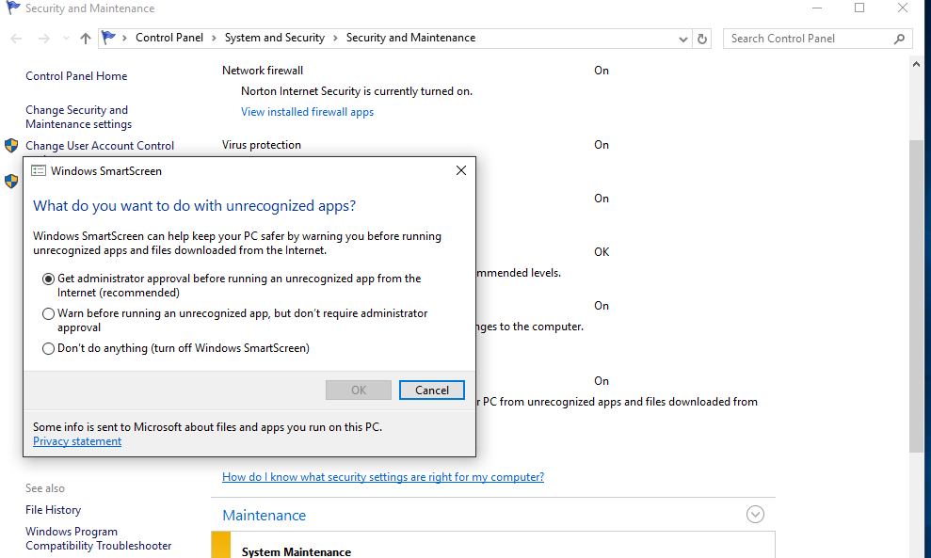Expand the Maintenance section chevron
The image size is (931, 558).
point(755,515)
